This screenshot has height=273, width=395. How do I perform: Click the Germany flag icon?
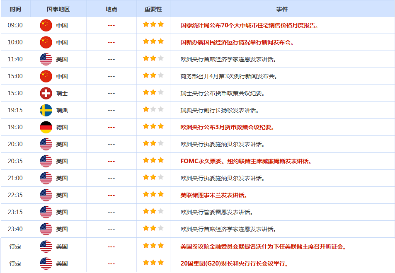click(46, 127)
